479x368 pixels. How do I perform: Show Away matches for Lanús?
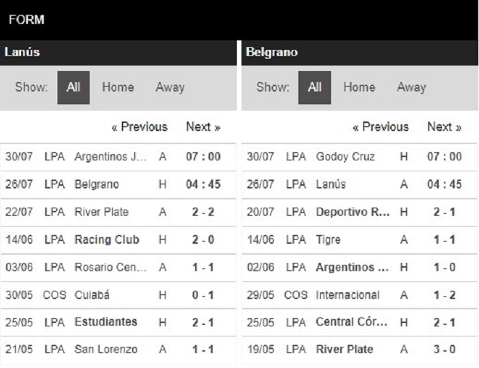click(170, 87)
